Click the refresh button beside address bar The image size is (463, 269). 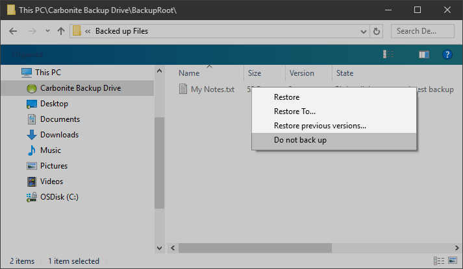[x=377, y=30]
